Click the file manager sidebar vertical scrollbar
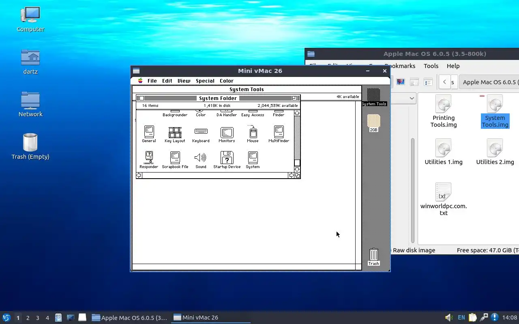The width and height of the screenshot is (519, 324). point(413,190)
